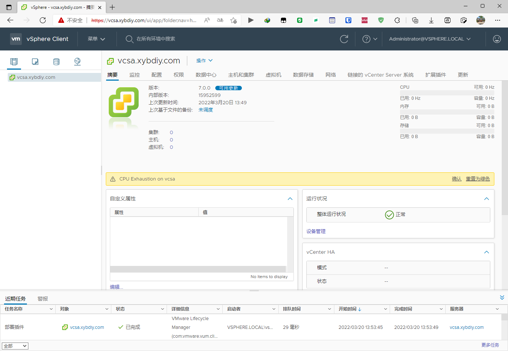
Task: Open the Administrator@VSPHERE.LOCAL user menu
Action: tap(430, 39)
